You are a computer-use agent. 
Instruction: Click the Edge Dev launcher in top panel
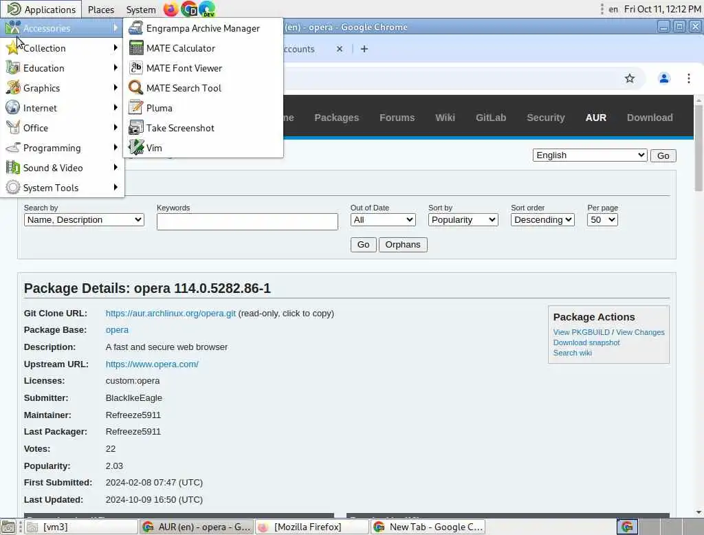(207, 9)
